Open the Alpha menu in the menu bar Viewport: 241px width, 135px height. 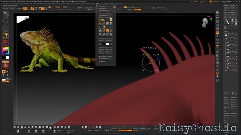pos(3,3)
